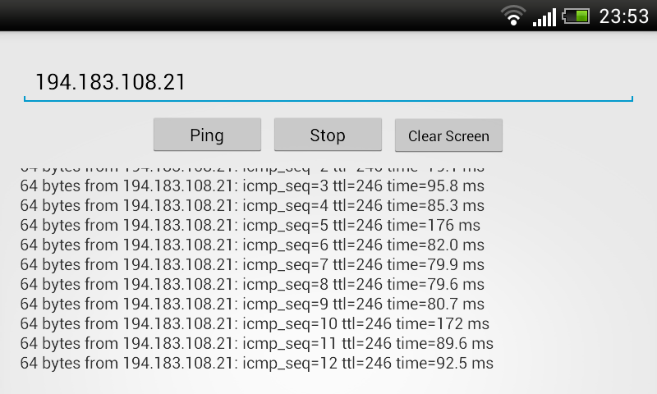Tap the icmp_seq=8 line showing 79.6 ms
Viewport: 657px width, 394px height.
(252, 284)
